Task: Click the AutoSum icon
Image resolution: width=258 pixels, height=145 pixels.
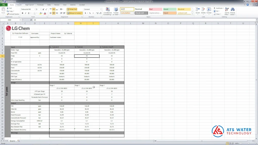Action: (x=214, y=8)
